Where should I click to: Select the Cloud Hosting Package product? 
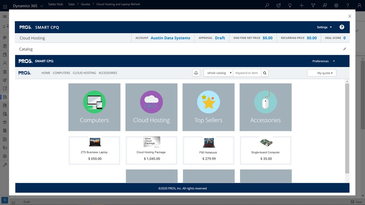click(x=151, y=150)
